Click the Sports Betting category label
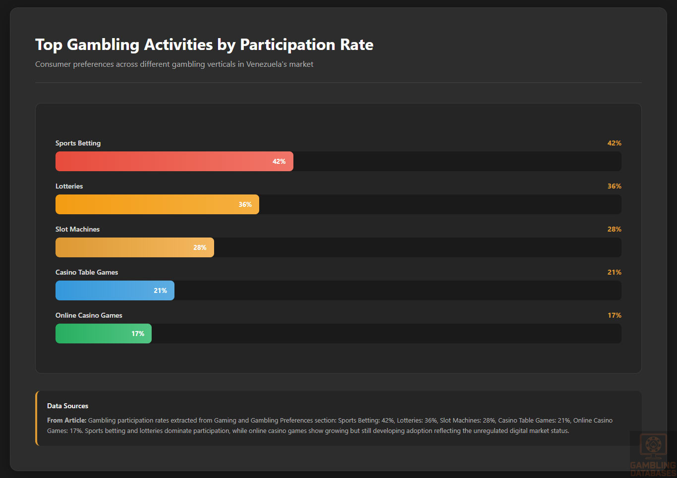This screenshot has width=677, height=478. (78, 143)
